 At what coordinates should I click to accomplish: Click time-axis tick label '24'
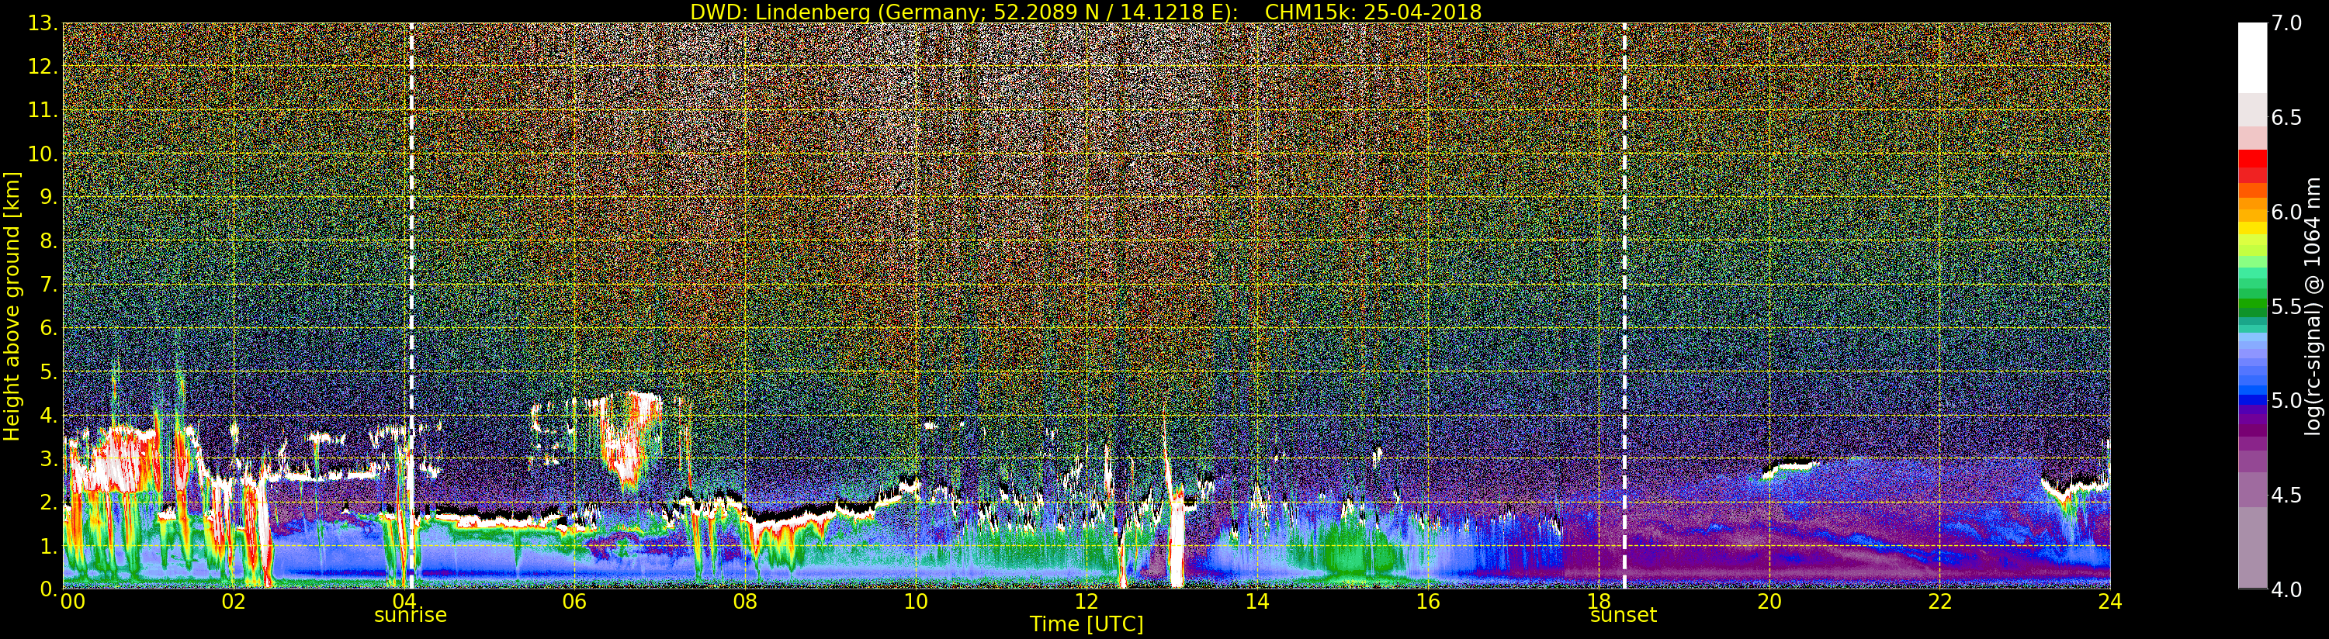[2110, 601]
